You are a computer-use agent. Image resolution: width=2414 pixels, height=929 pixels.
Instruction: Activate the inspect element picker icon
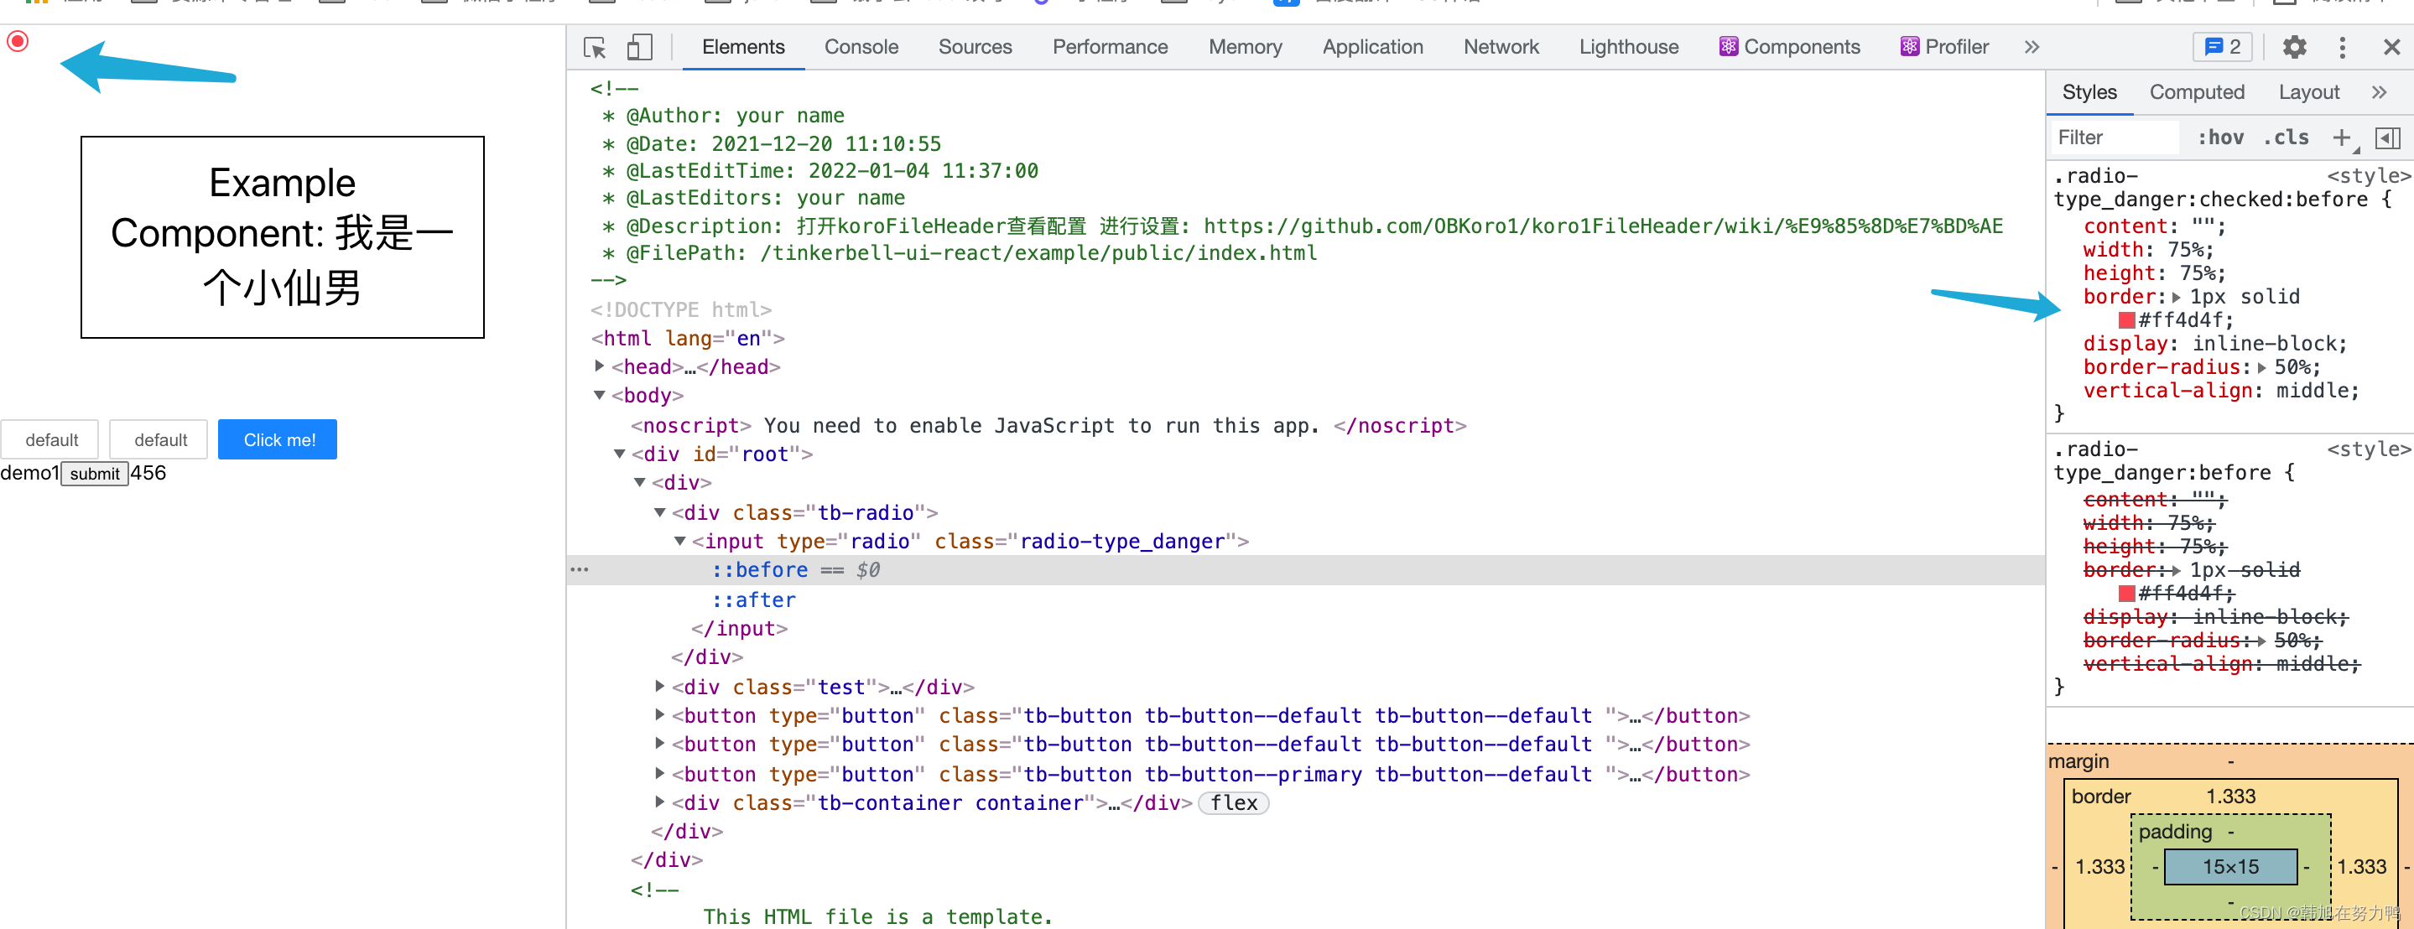coord(594,47)
